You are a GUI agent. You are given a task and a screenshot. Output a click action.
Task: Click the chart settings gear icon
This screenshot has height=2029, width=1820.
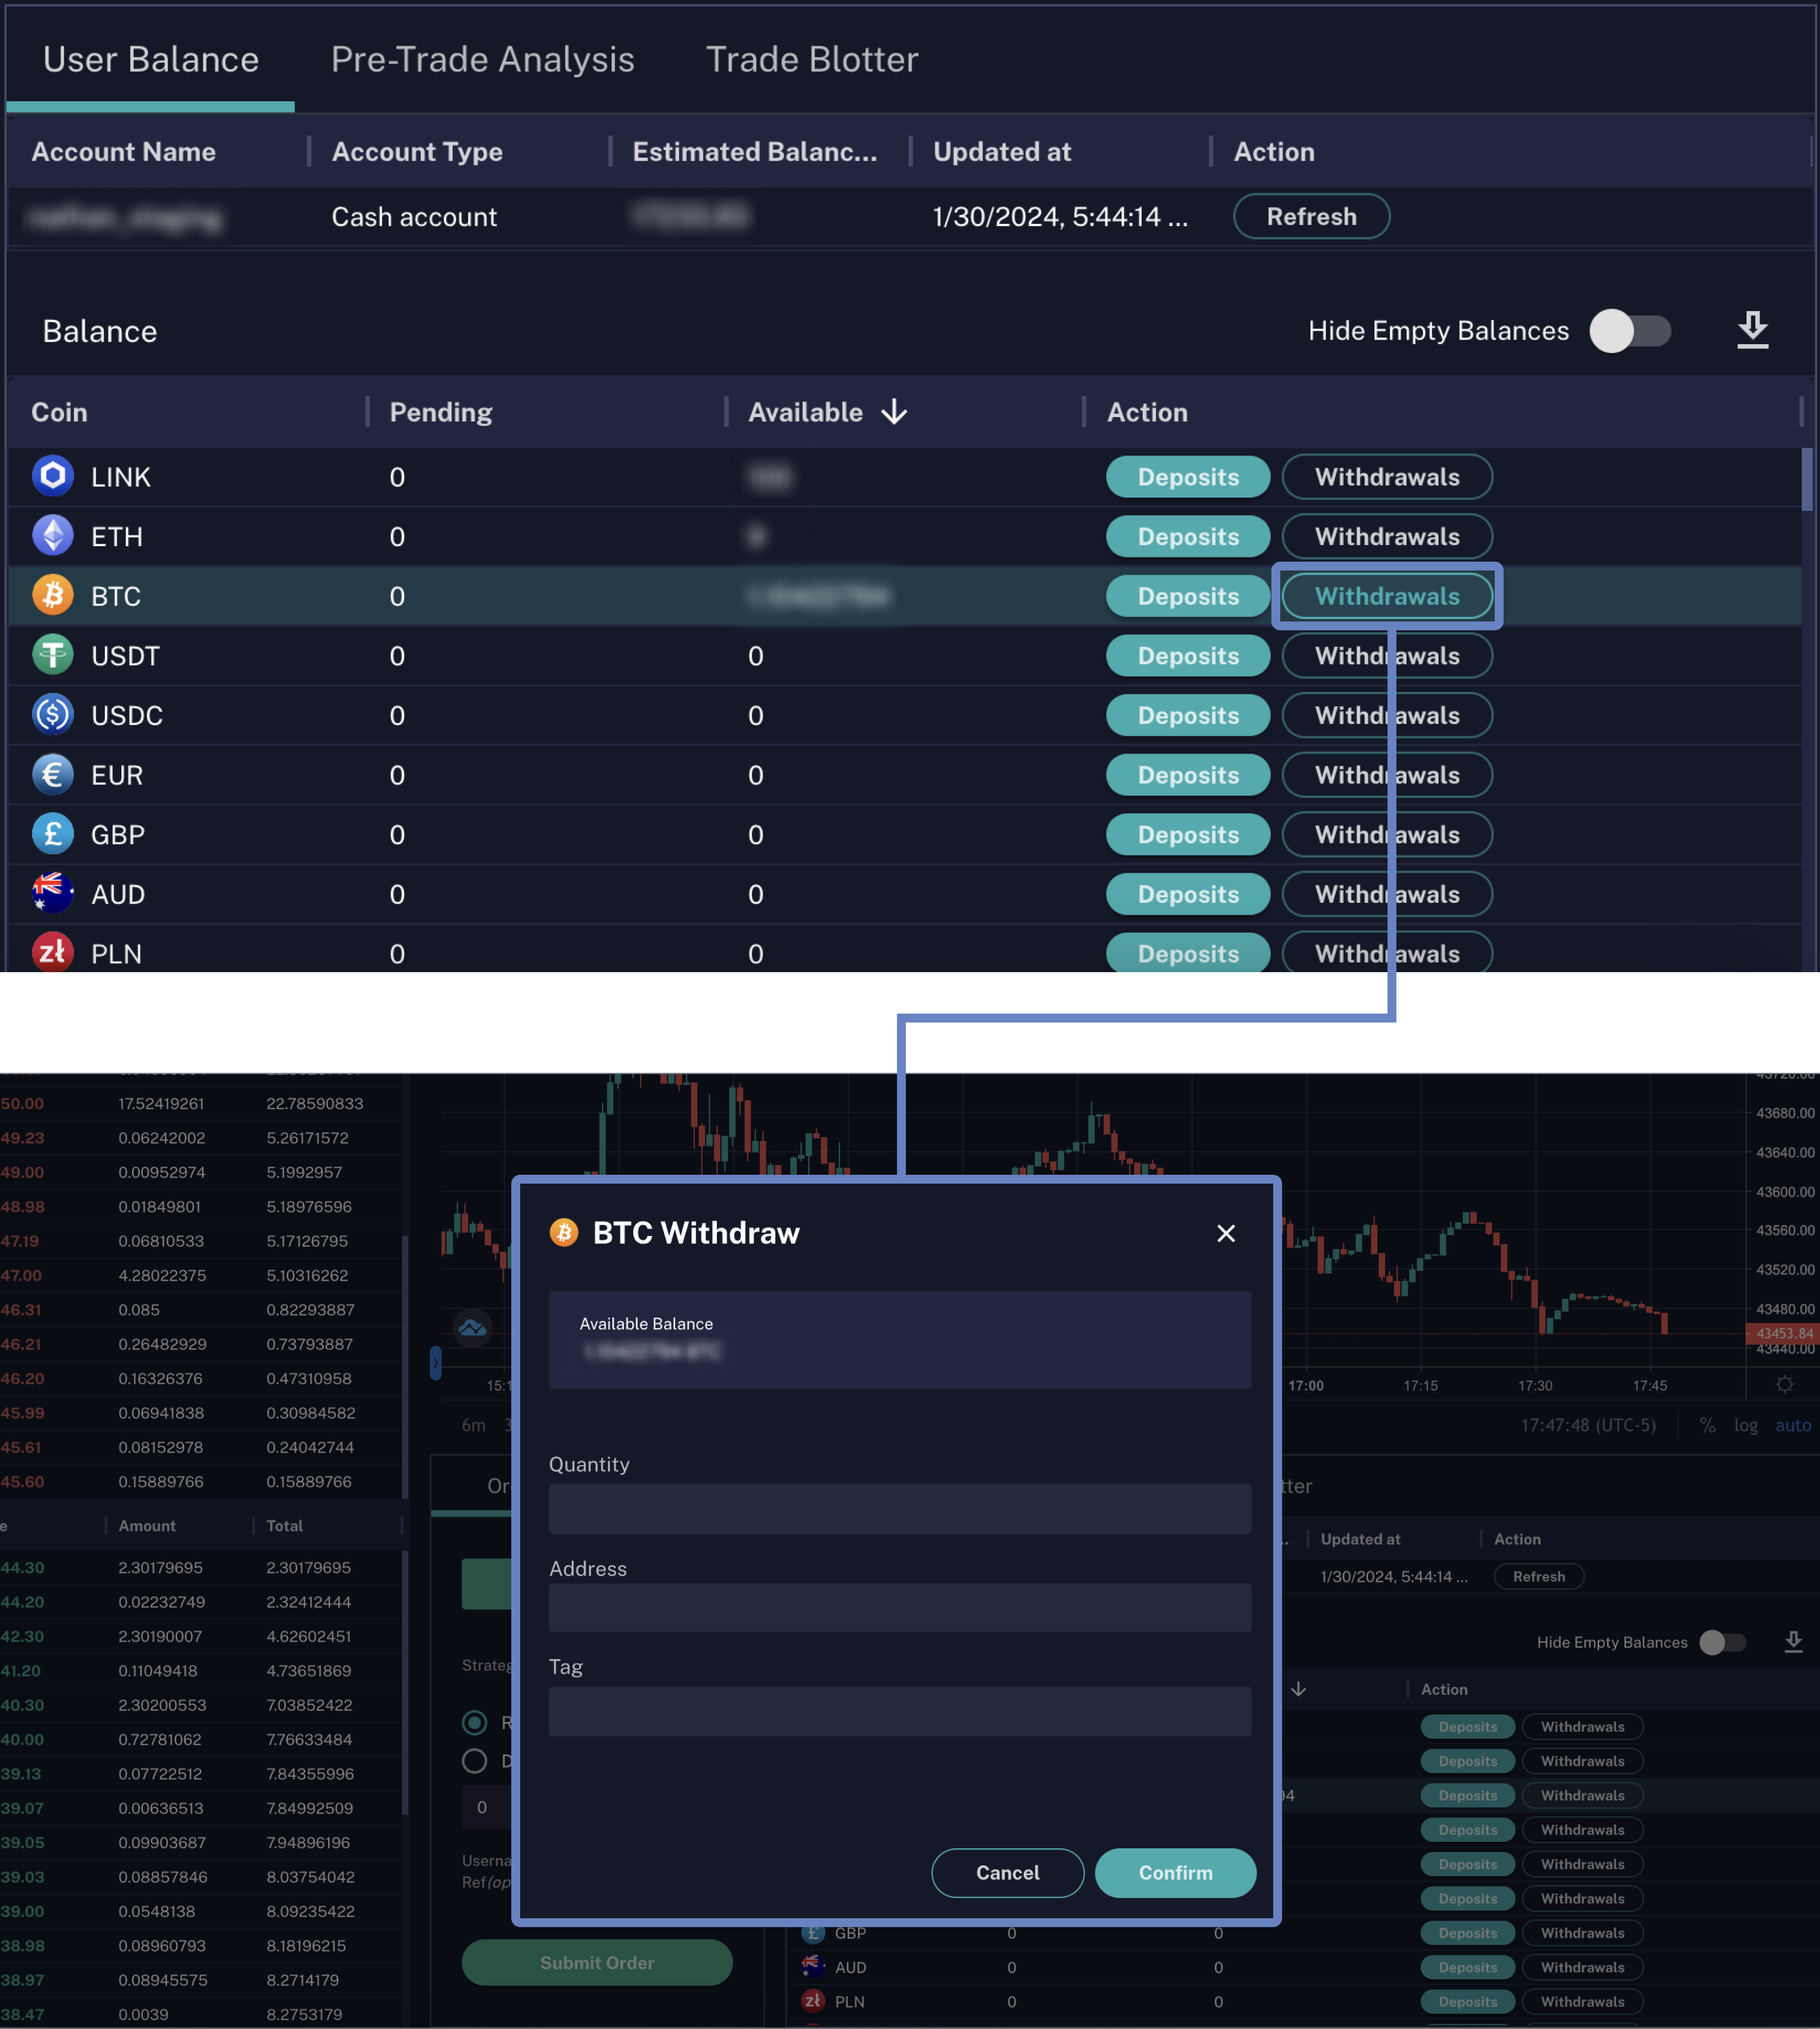[1785, 1384]
